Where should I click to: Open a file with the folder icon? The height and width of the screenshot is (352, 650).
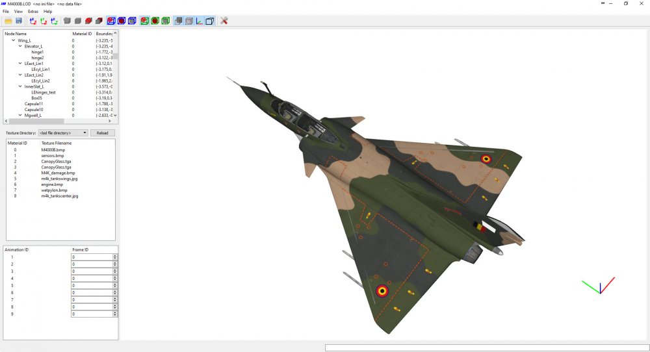[8, 21]
